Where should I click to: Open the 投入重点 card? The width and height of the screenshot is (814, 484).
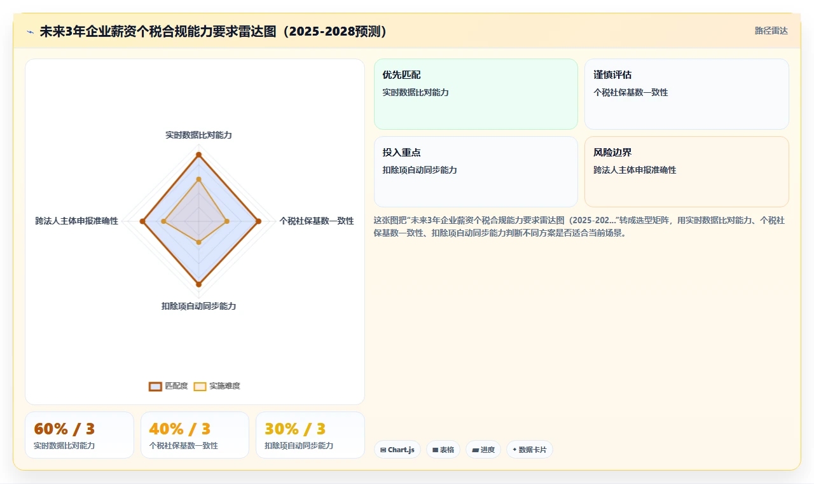[476, 172]
